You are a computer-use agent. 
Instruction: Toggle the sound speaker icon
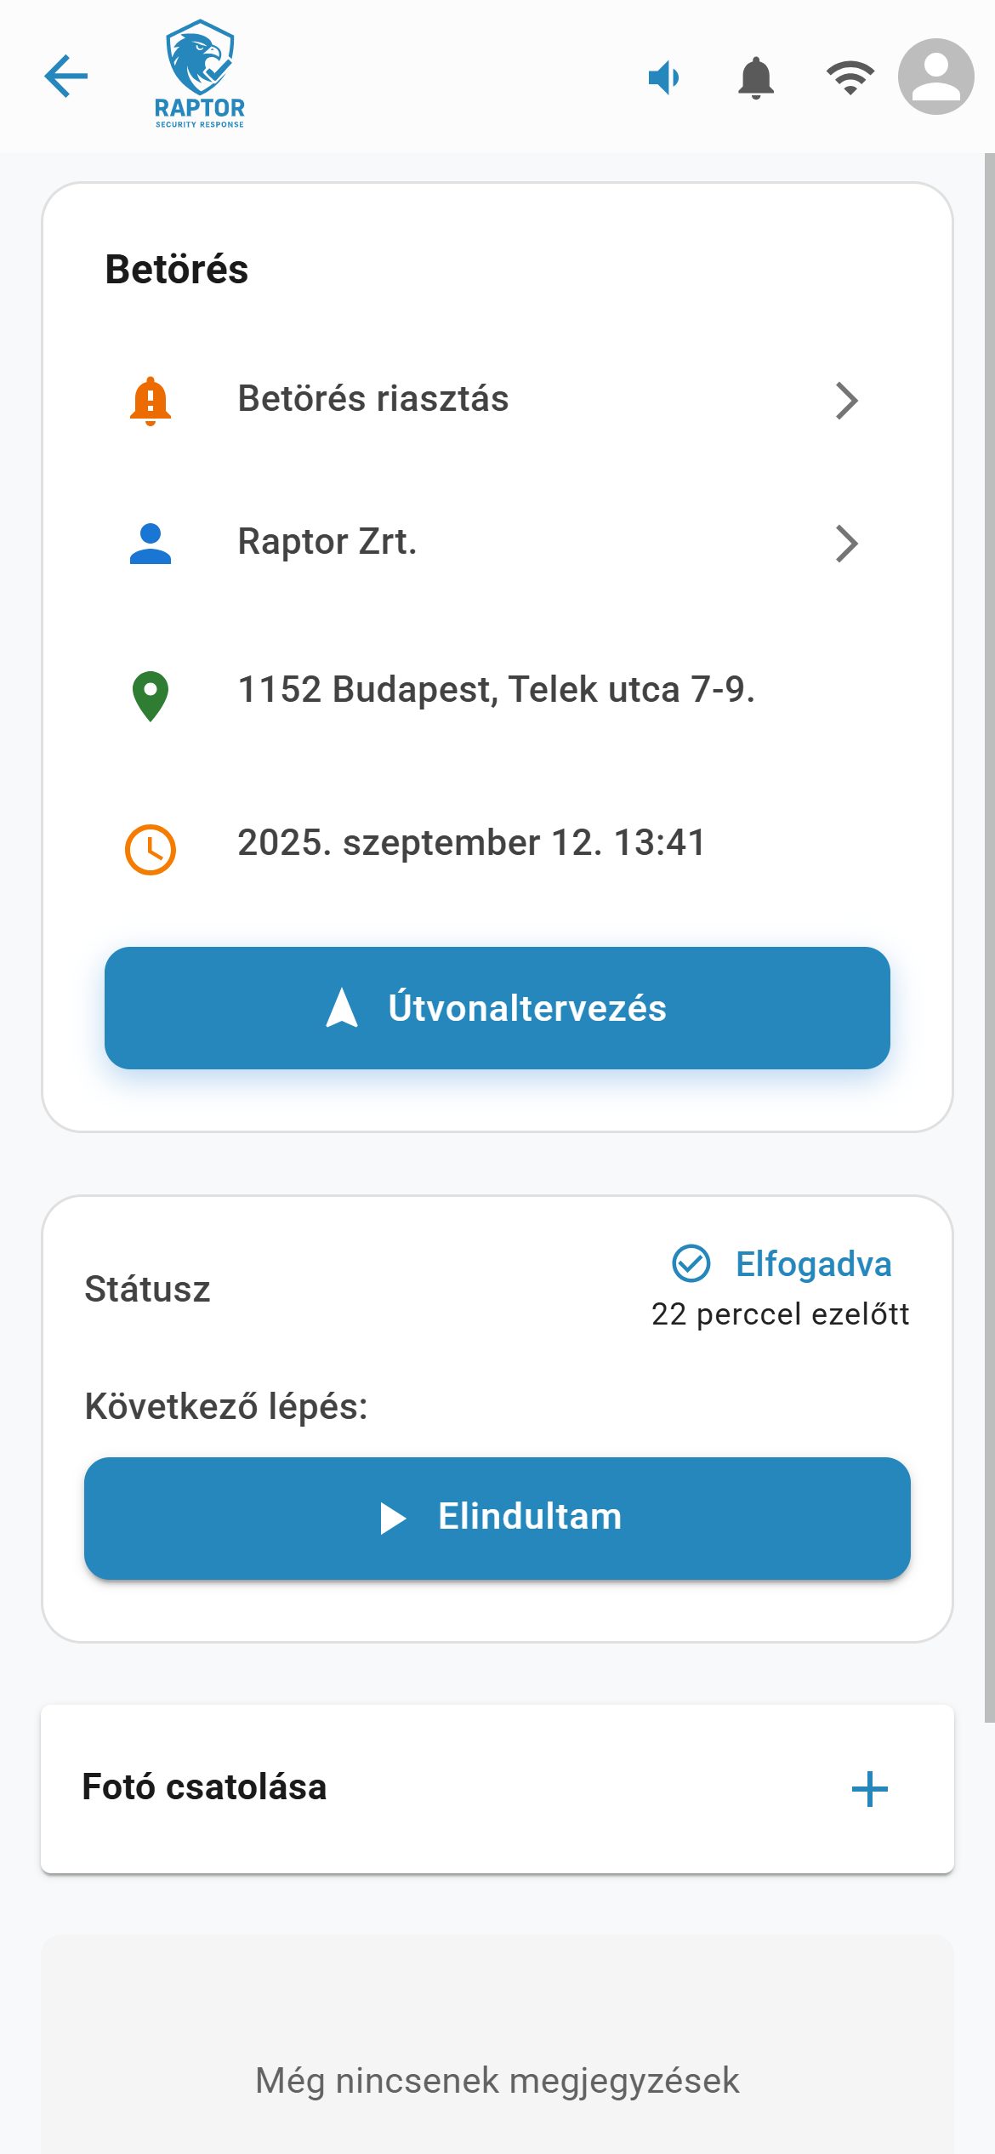(663, 77)
